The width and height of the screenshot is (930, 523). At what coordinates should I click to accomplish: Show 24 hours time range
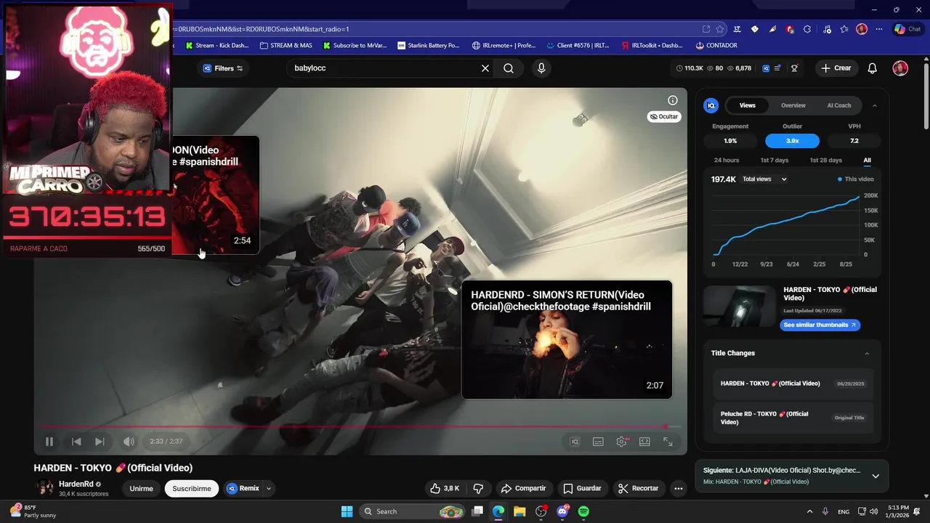(727, 160)
